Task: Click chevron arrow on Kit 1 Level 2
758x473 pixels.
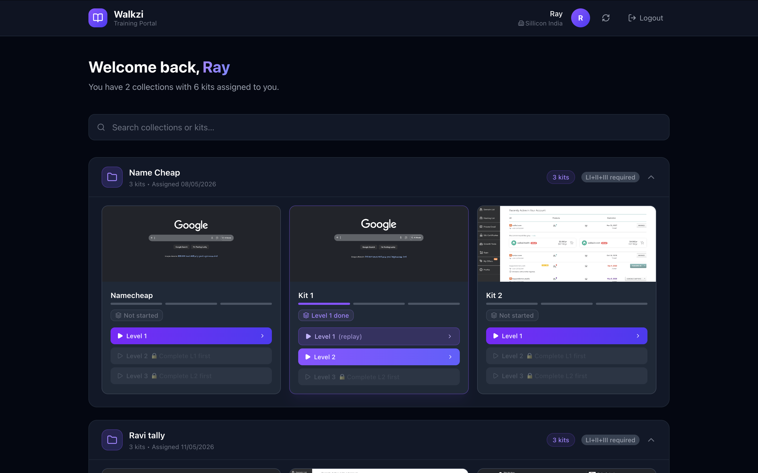Action: tap(450, 357)
